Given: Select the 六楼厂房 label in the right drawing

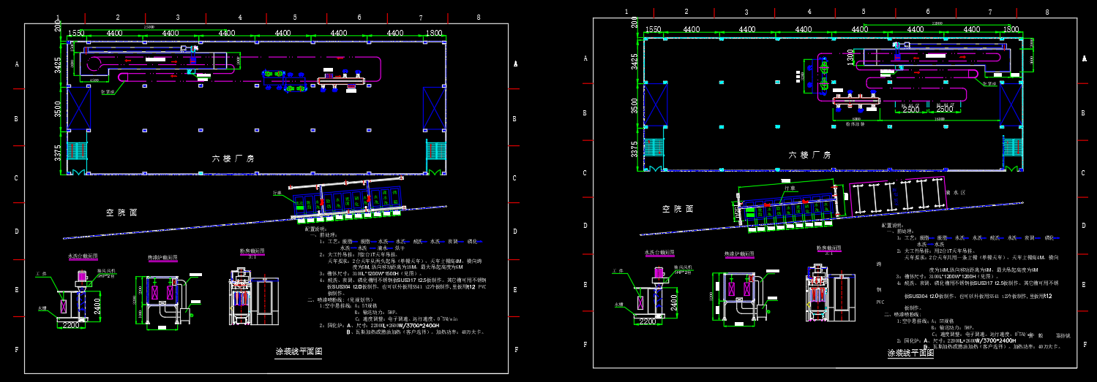Looking at the screenshot, I should pyautogui.click(x=809, y=155).
